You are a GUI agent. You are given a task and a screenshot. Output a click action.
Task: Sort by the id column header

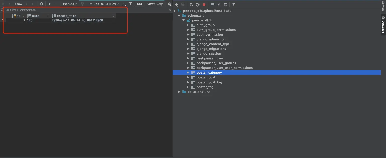click(x=18, y=16)
